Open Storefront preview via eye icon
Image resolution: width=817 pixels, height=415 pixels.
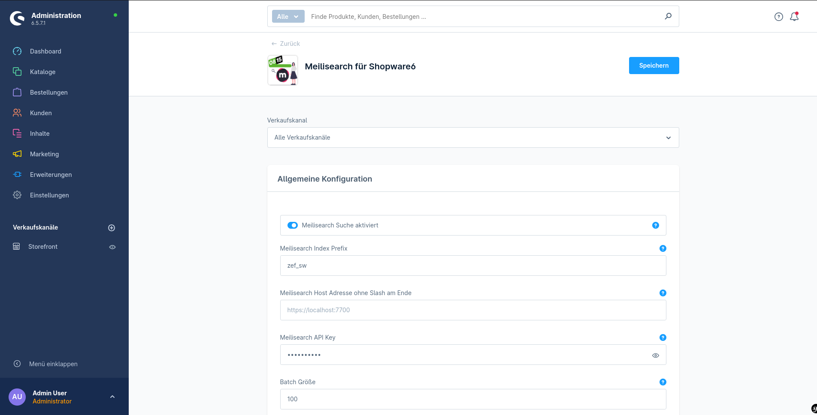click(x=112, y=247)
